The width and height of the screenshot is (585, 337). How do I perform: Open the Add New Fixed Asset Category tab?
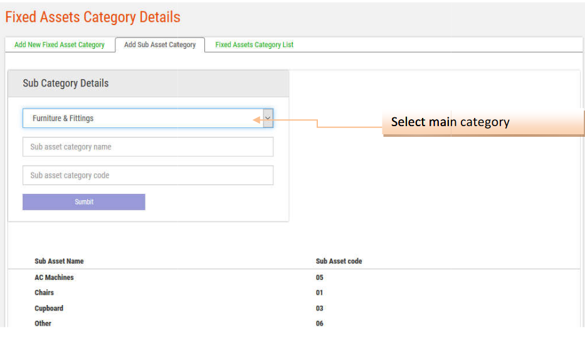[60, 45]
